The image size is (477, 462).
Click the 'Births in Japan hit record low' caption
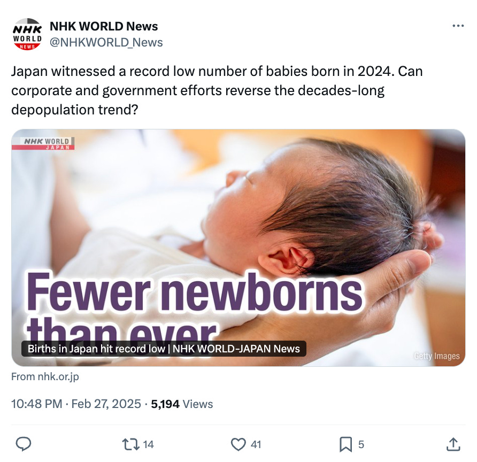(x=164, y=349)
